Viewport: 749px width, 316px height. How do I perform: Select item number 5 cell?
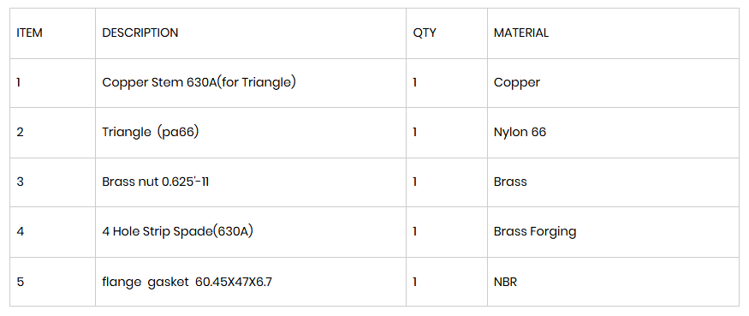[52, 282]
